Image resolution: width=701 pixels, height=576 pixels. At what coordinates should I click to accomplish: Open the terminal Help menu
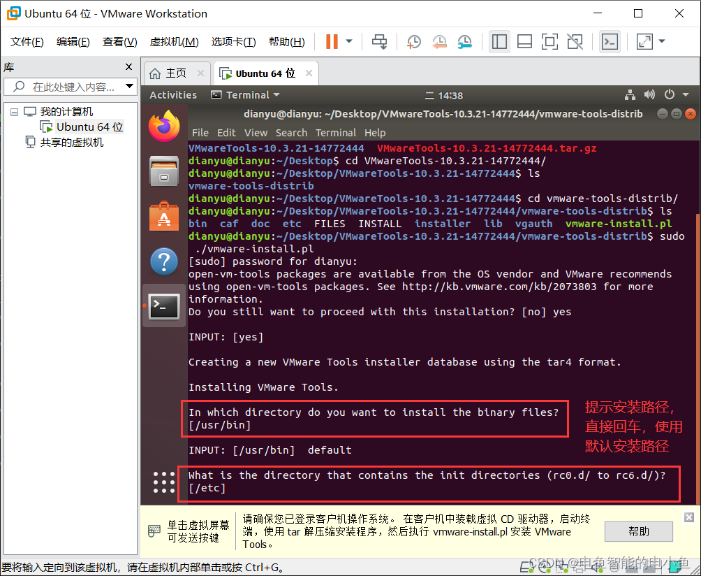pyautogui.click(x=375, y=133)
